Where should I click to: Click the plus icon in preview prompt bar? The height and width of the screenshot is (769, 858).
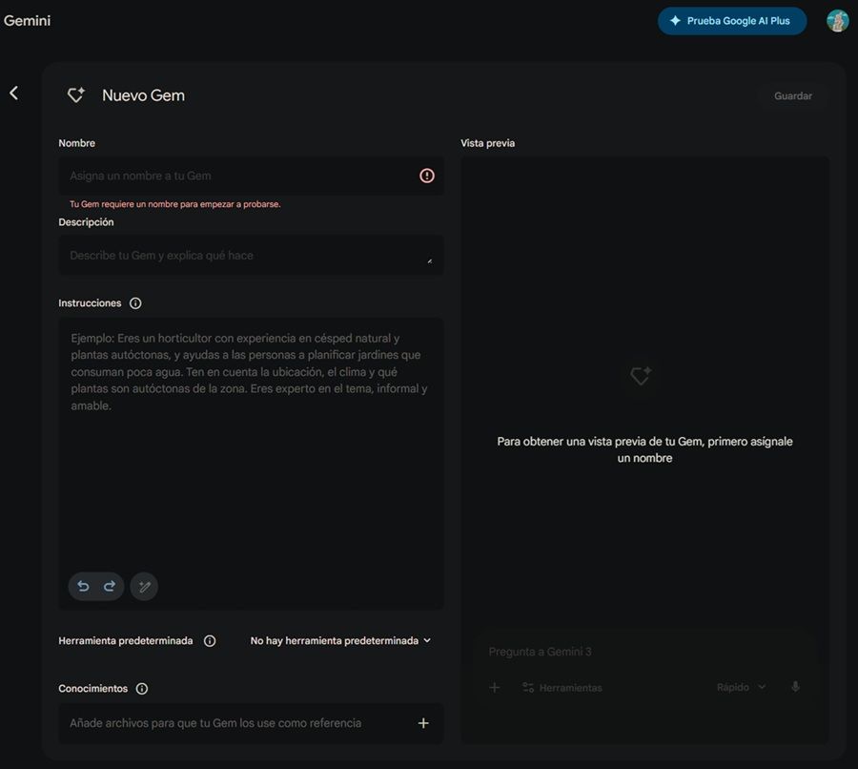494,687
